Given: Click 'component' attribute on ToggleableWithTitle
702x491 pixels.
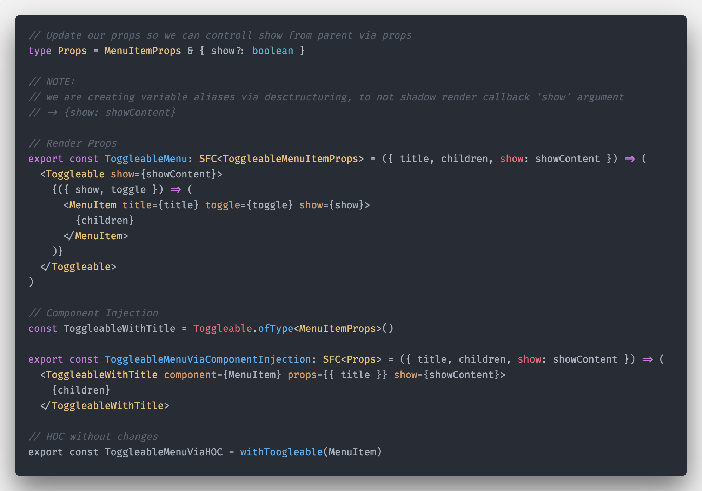Looking at the screenshot, I should (x=190, y=375).
